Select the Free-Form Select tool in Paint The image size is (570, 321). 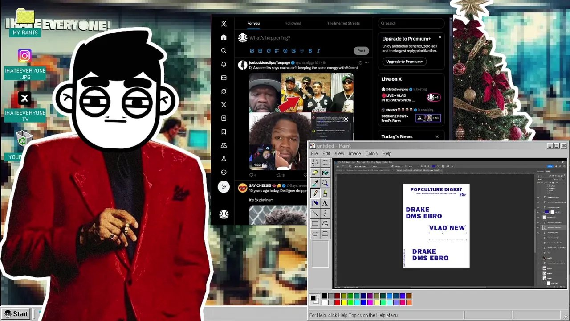tap(315, 163)
